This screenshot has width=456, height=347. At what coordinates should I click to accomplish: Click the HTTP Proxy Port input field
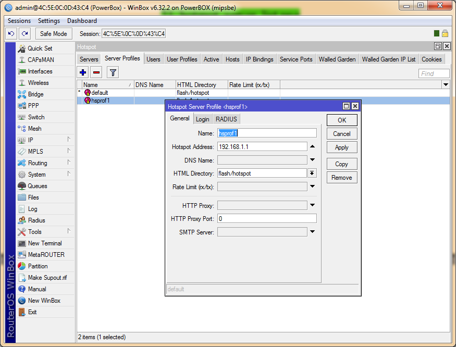tap(266, 219)
